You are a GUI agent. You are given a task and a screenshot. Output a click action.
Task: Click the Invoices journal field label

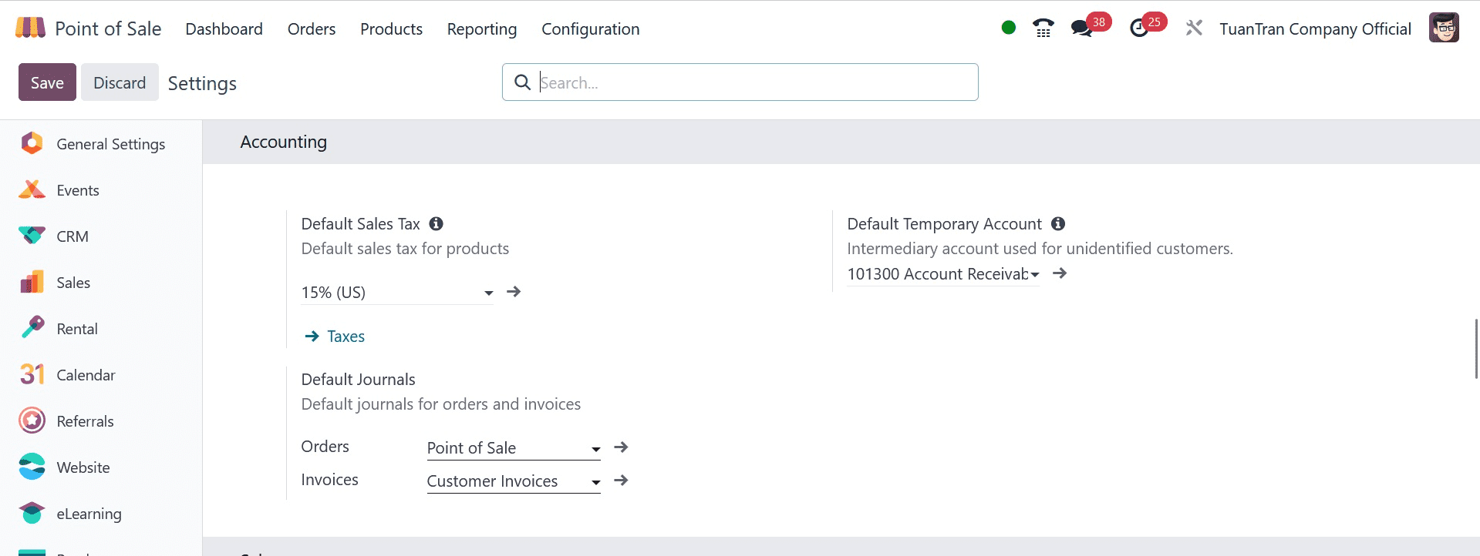tap(329, 480)
